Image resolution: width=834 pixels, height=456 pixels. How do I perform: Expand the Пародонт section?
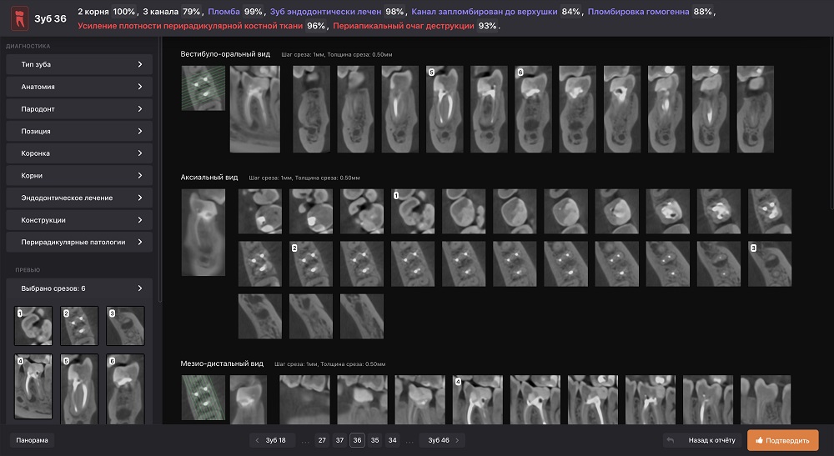[79, 109]
